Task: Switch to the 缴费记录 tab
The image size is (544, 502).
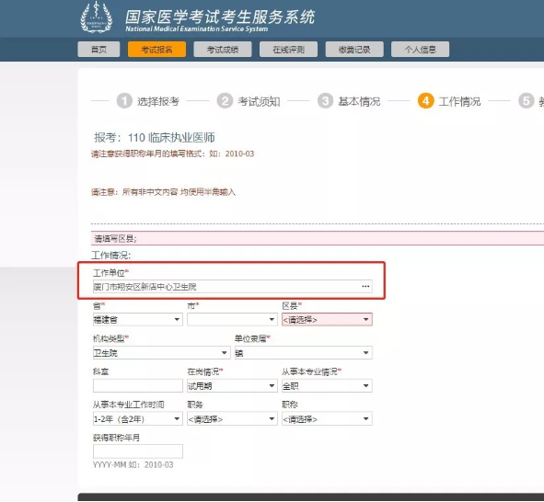Action: tap(354, 50)
